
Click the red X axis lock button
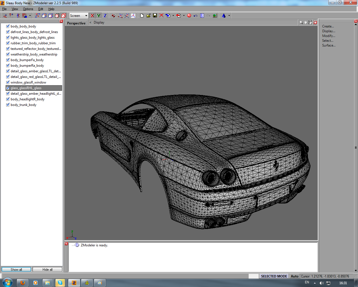pyautogui.click(x=92, y=16)
